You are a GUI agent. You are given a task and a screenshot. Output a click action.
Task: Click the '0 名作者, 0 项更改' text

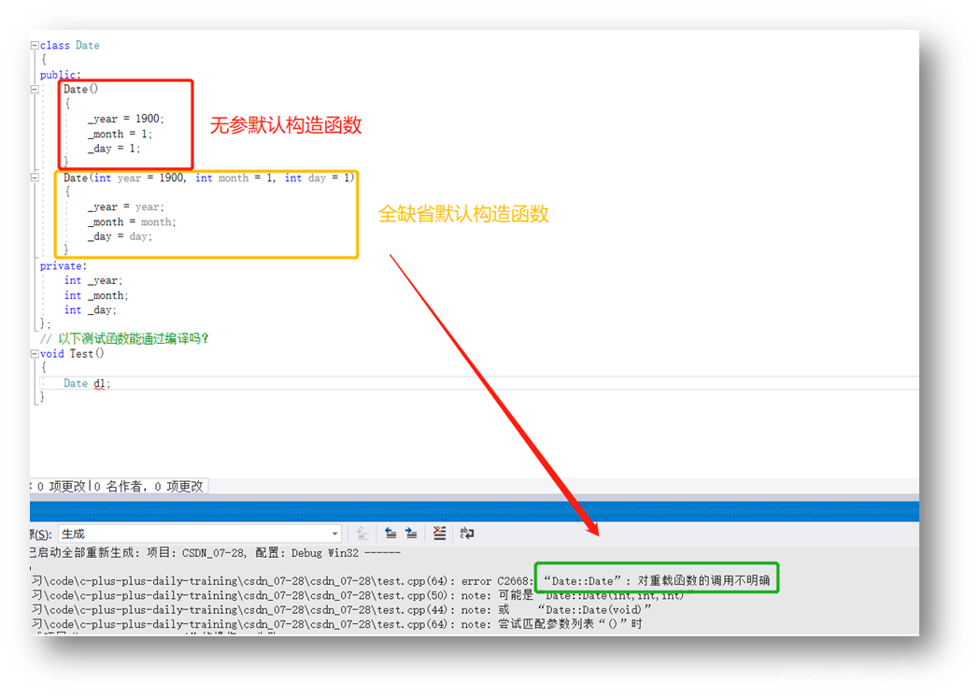(149, 487)
